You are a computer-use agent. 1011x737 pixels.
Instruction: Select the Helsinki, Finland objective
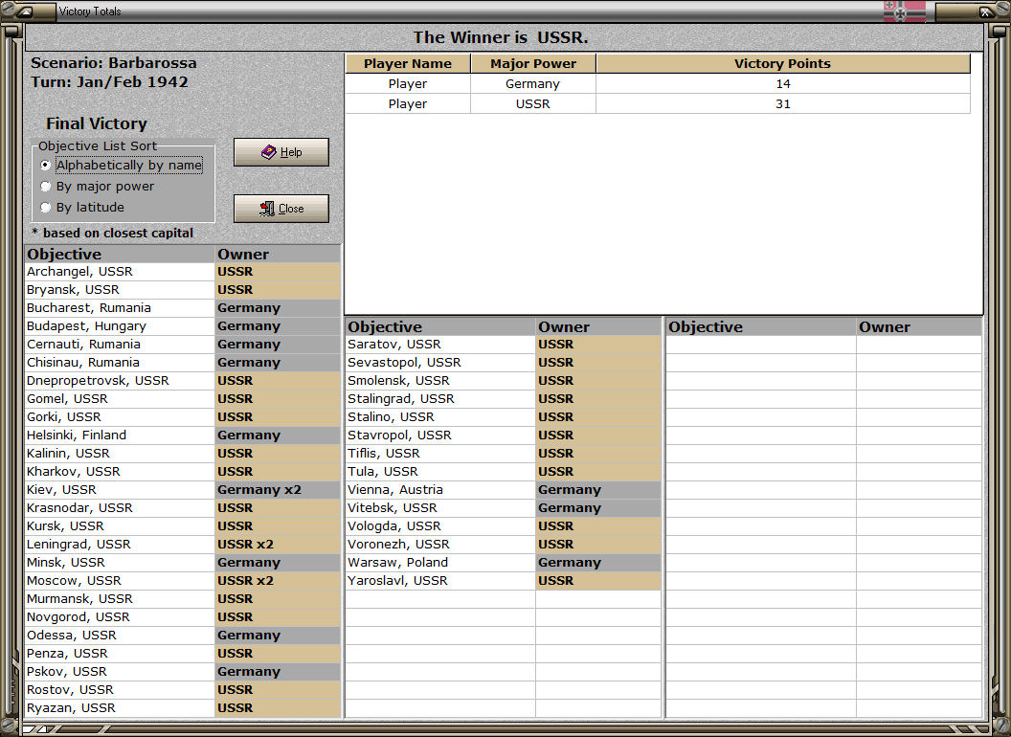click(120, 435)
